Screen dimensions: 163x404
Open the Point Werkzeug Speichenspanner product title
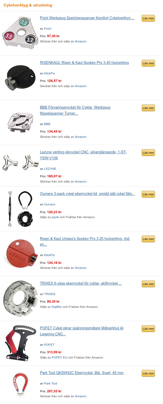point(87,18)
